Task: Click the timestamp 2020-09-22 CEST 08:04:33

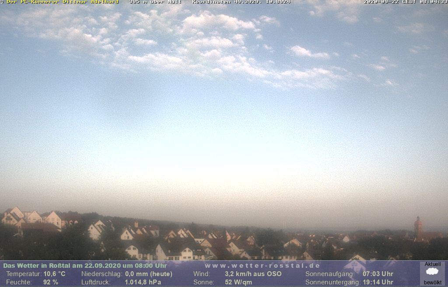Action: (x=405, y=2)
